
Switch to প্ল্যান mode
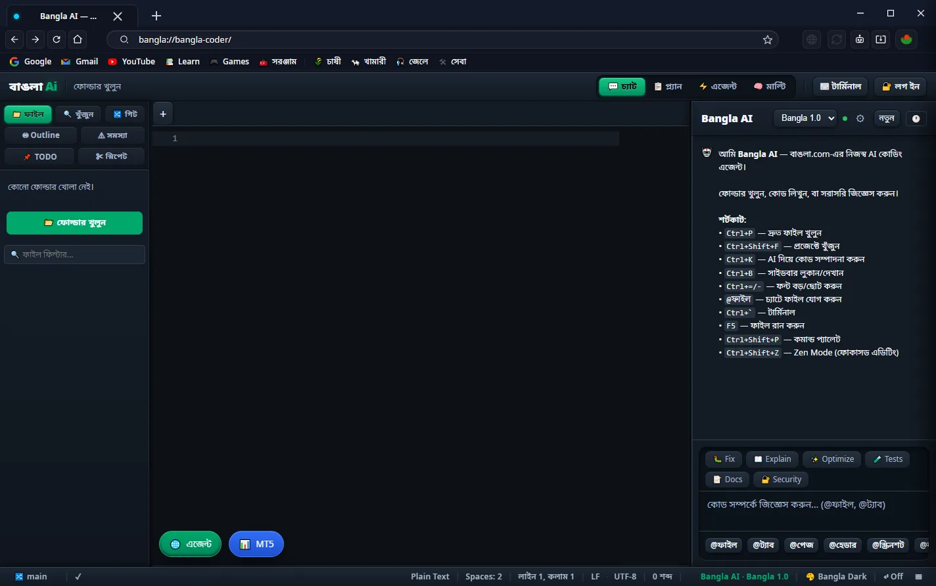[668, 86]
